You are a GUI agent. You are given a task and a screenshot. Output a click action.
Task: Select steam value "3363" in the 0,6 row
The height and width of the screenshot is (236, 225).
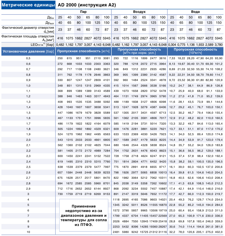tap(106, 64)
